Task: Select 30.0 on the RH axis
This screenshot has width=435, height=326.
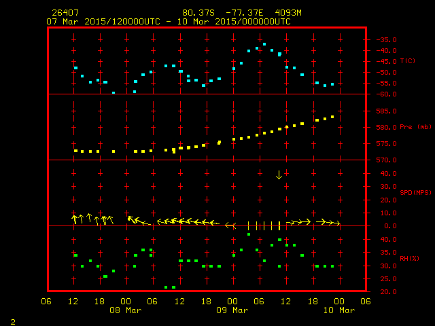Action: tap(388, 266)
